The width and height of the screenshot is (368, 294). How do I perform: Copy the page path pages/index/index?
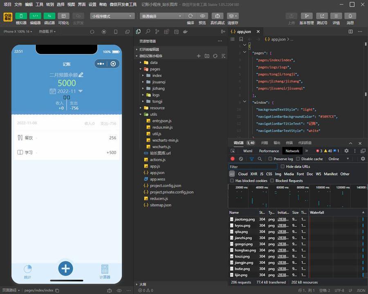(57, 290)
